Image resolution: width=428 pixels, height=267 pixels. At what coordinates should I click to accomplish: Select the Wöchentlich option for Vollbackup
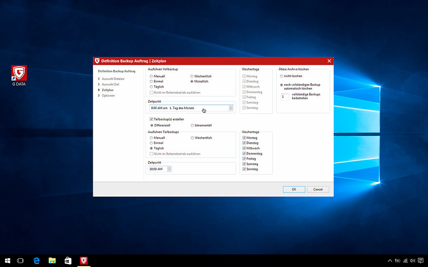192,76
